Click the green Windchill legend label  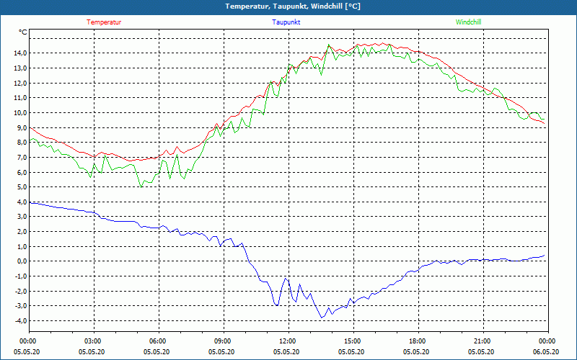468,22
